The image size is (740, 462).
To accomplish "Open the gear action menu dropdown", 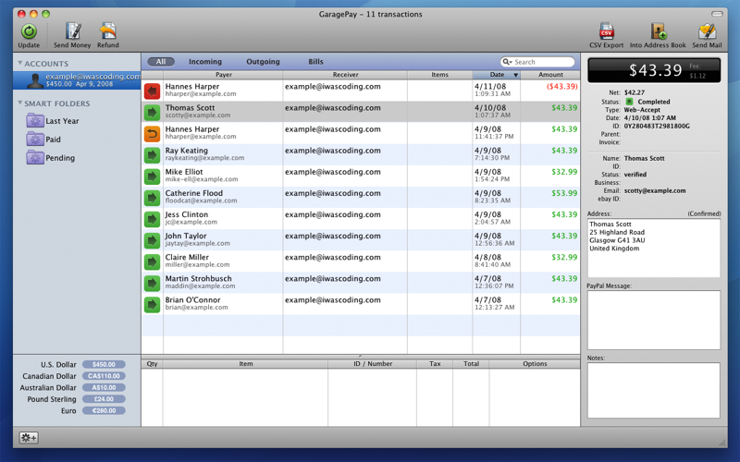I will (29, 438).
